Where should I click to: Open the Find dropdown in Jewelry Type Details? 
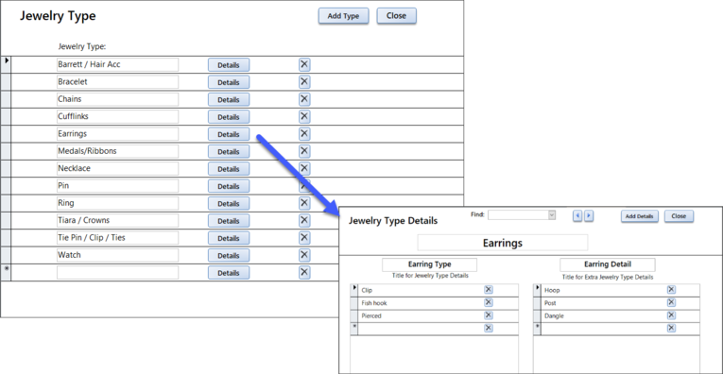tap(552, 215)
